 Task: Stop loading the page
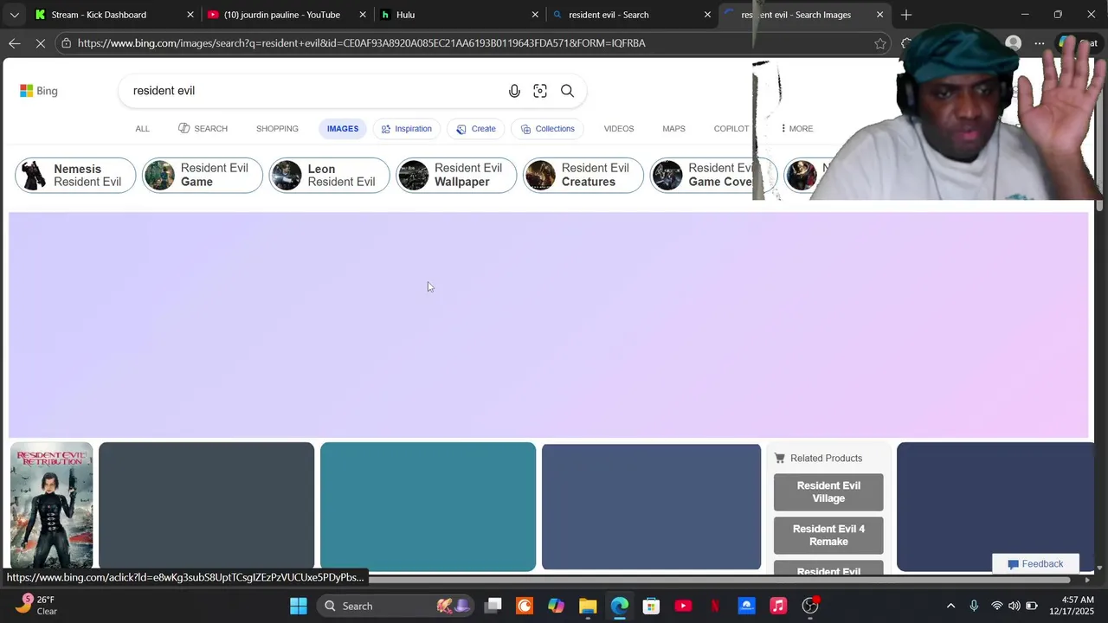point(40,43)
